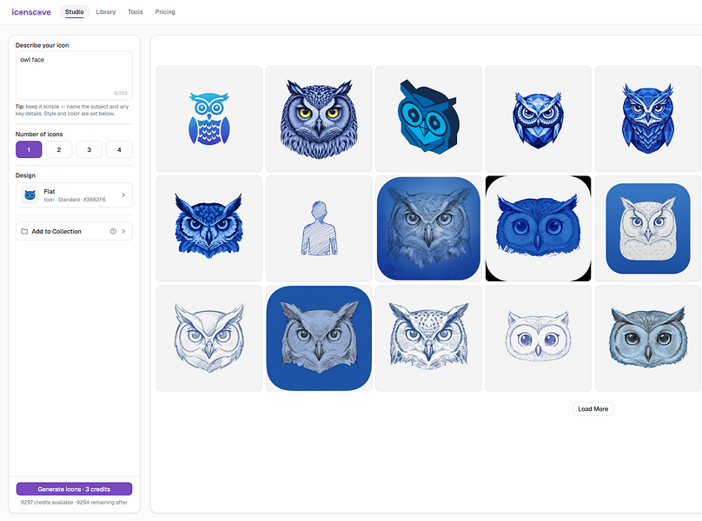The height and width of the screenshot is (521, 702).
Task: Click the iconscove logo
Action: coord(31,12)
